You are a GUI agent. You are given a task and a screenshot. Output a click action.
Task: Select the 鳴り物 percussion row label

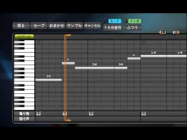point(24,114)
